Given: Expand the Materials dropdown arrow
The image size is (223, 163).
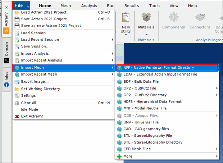Looking at the screenshot, I should (146, 35).
